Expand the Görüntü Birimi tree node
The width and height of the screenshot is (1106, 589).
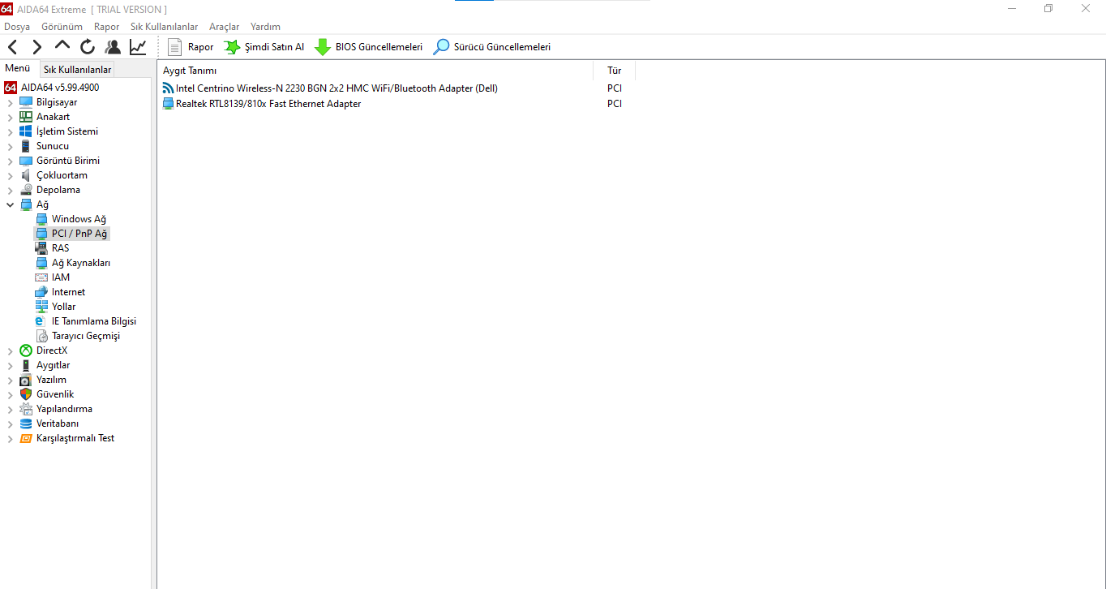(11, 161)
